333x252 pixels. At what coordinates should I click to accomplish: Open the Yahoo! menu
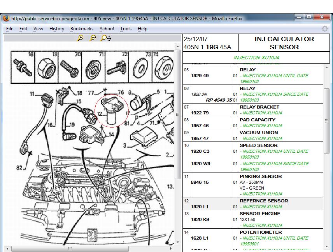coord(107,29)
